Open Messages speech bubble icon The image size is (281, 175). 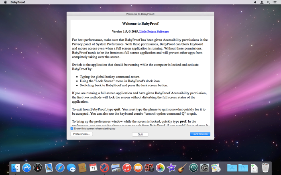(71, 168)
